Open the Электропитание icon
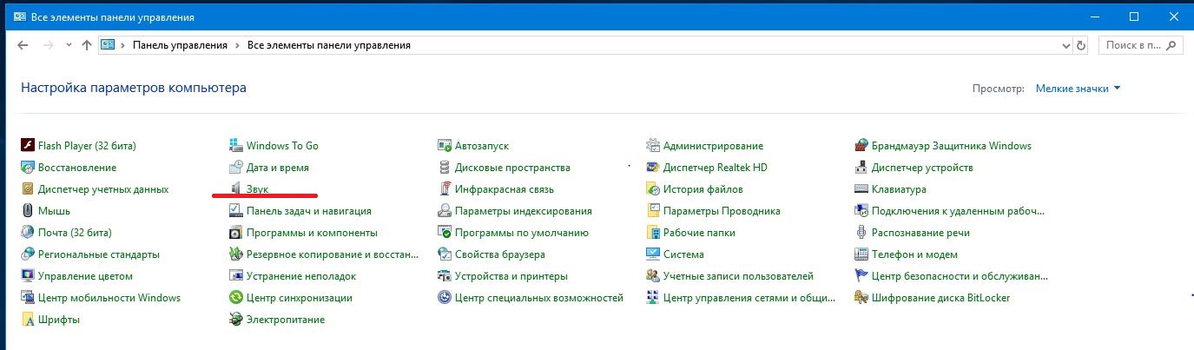 [x=235, y=320]
